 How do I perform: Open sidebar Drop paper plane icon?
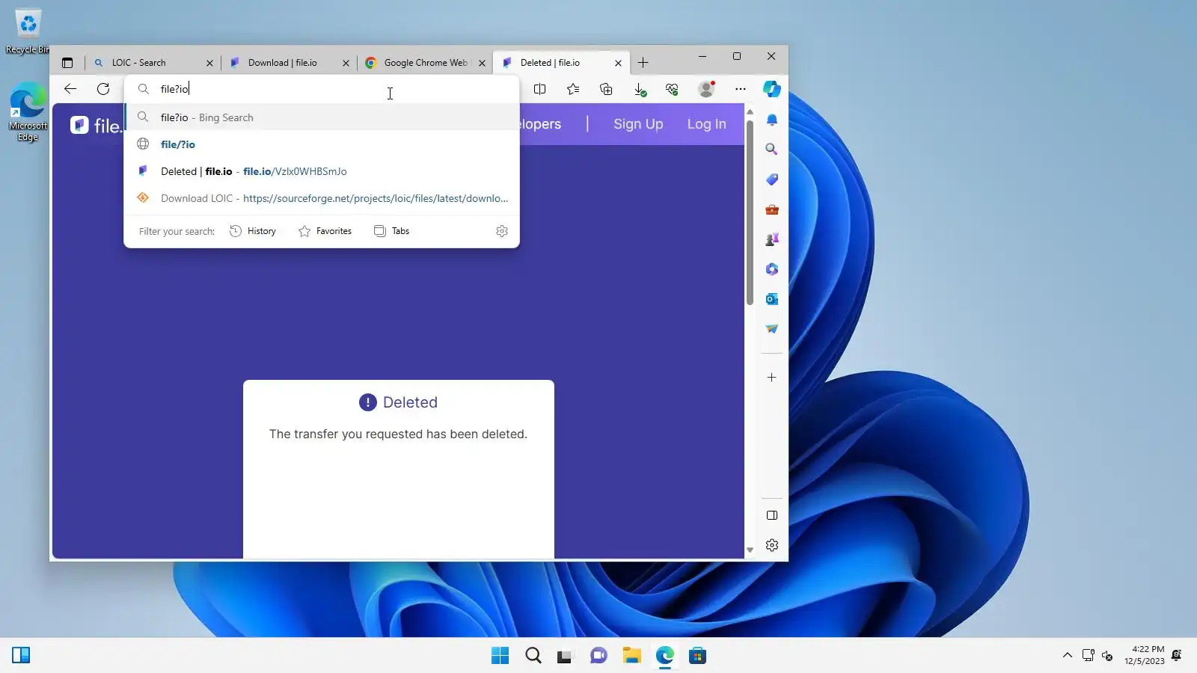[772, 329]
